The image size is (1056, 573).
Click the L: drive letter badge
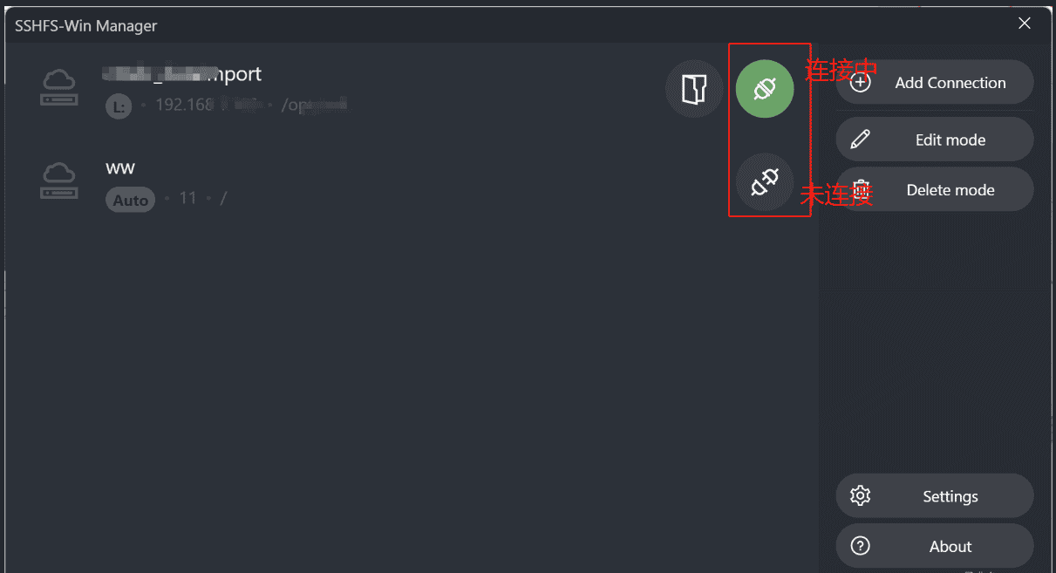click(x=119, y=106)
